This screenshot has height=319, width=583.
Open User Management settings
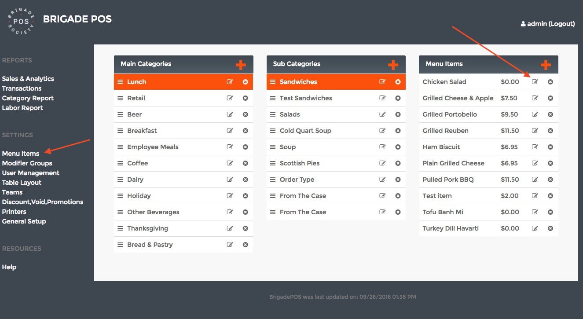(x=31, y=173)
